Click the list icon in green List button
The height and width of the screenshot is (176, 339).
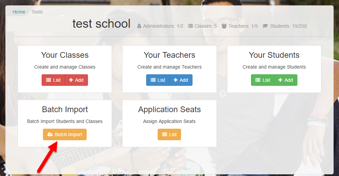pos(258,80)
